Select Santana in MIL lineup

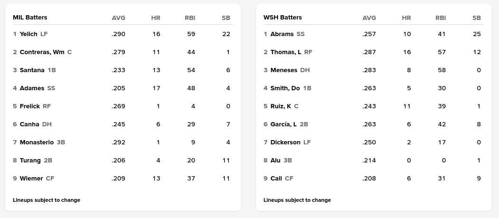point(32,70)
